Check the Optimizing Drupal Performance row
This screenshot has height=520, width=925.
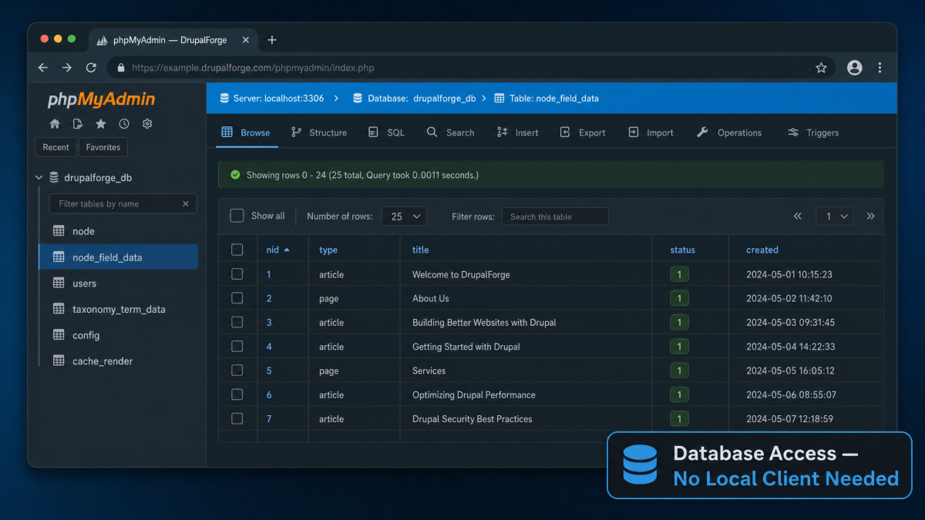237,394
